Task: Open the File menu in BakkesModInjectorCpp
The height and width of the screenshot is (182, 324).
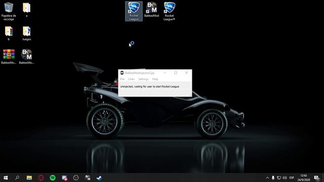Action: point(122,79)
